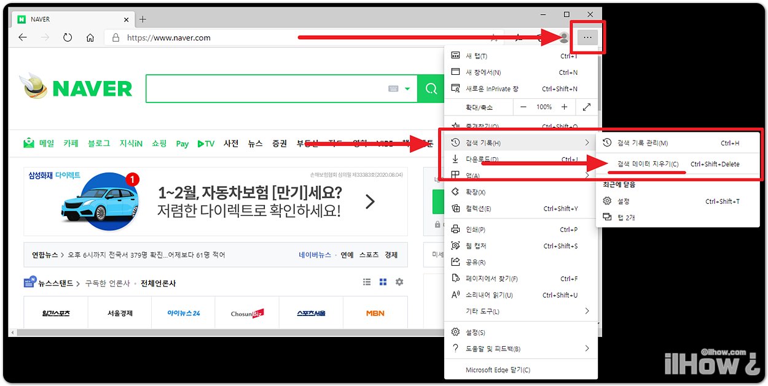Click 검색 데이터 지우기(C) in submenu
Viewport: 768px width, 386px height.
coord(678,164)
